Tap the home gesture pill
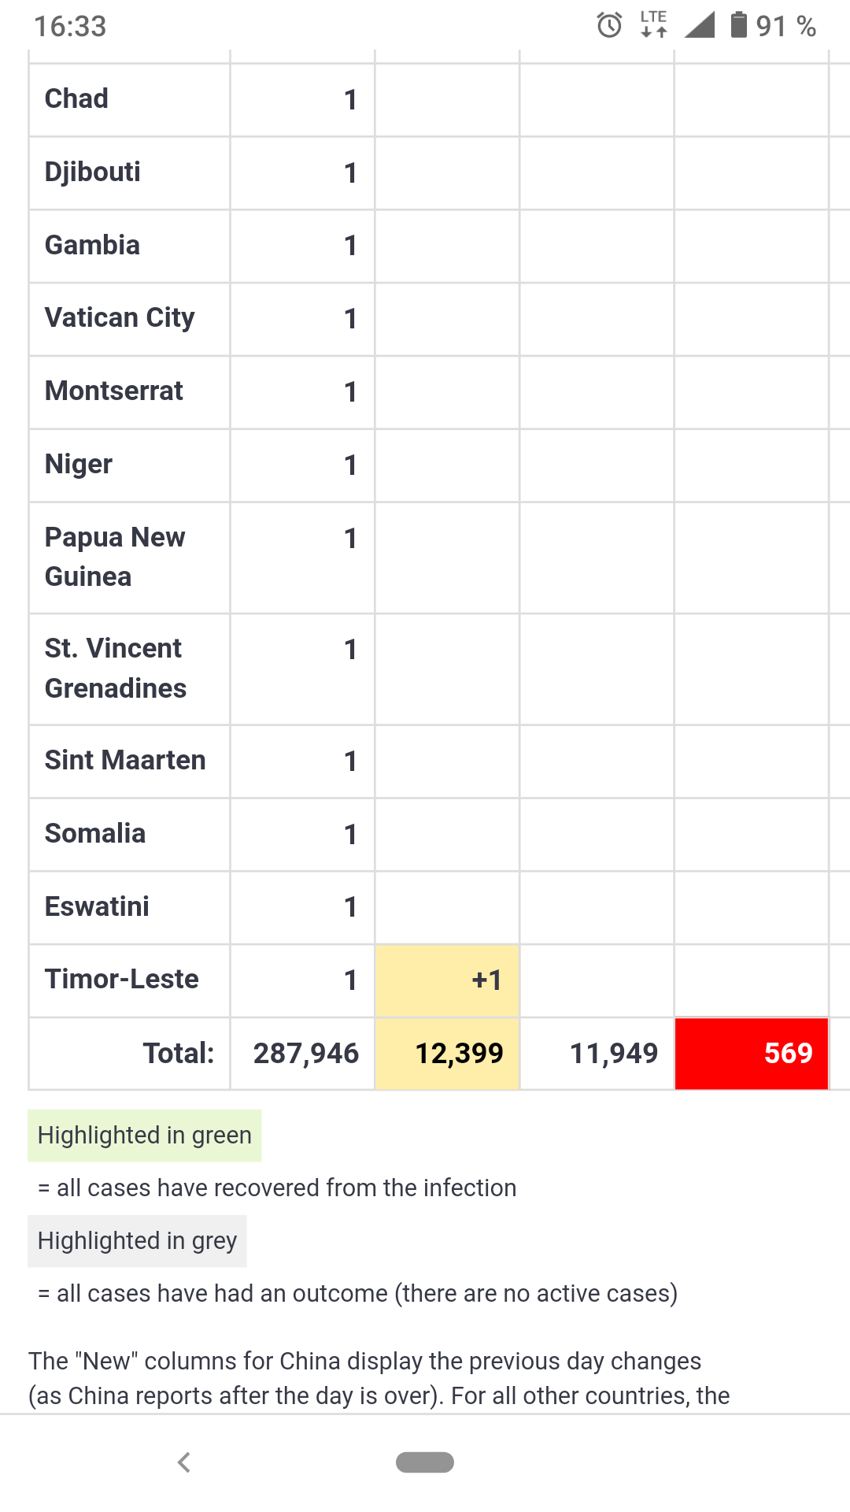Image resolution: width=850 pixels, height=1512 pixels. click(425, 1462)
